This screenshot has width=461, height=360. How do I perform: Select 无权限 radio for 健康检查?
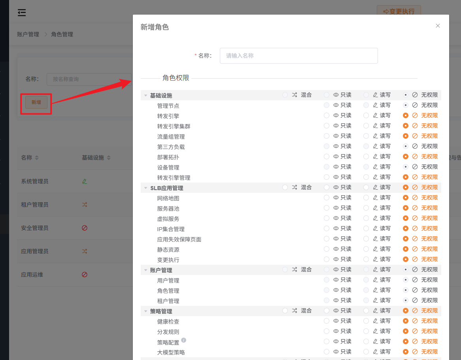point(406,321)
